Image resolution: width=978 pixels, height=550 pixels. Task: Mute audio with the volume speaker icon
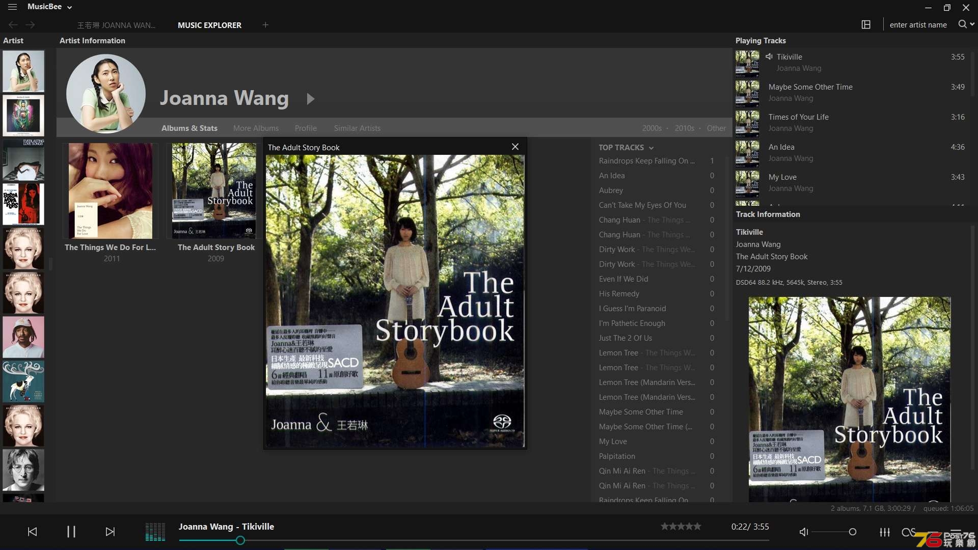tap(804, 532)
